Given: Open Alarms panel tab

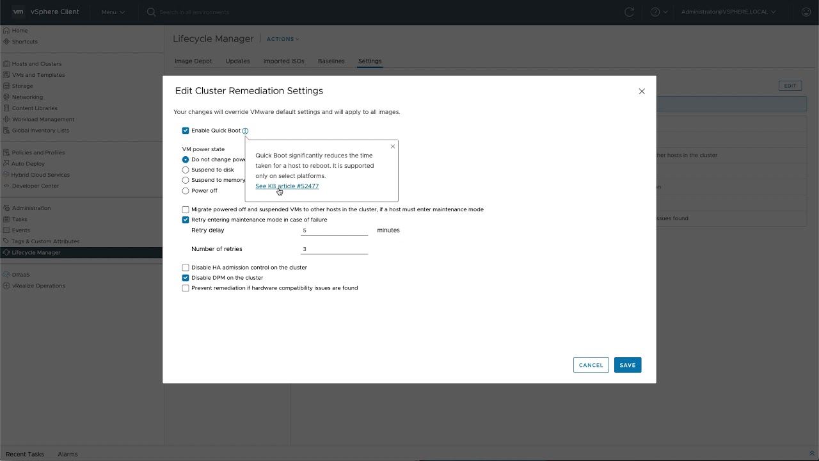Looking at the screenshot, I should pyautogui.click(x=68, y=454).
